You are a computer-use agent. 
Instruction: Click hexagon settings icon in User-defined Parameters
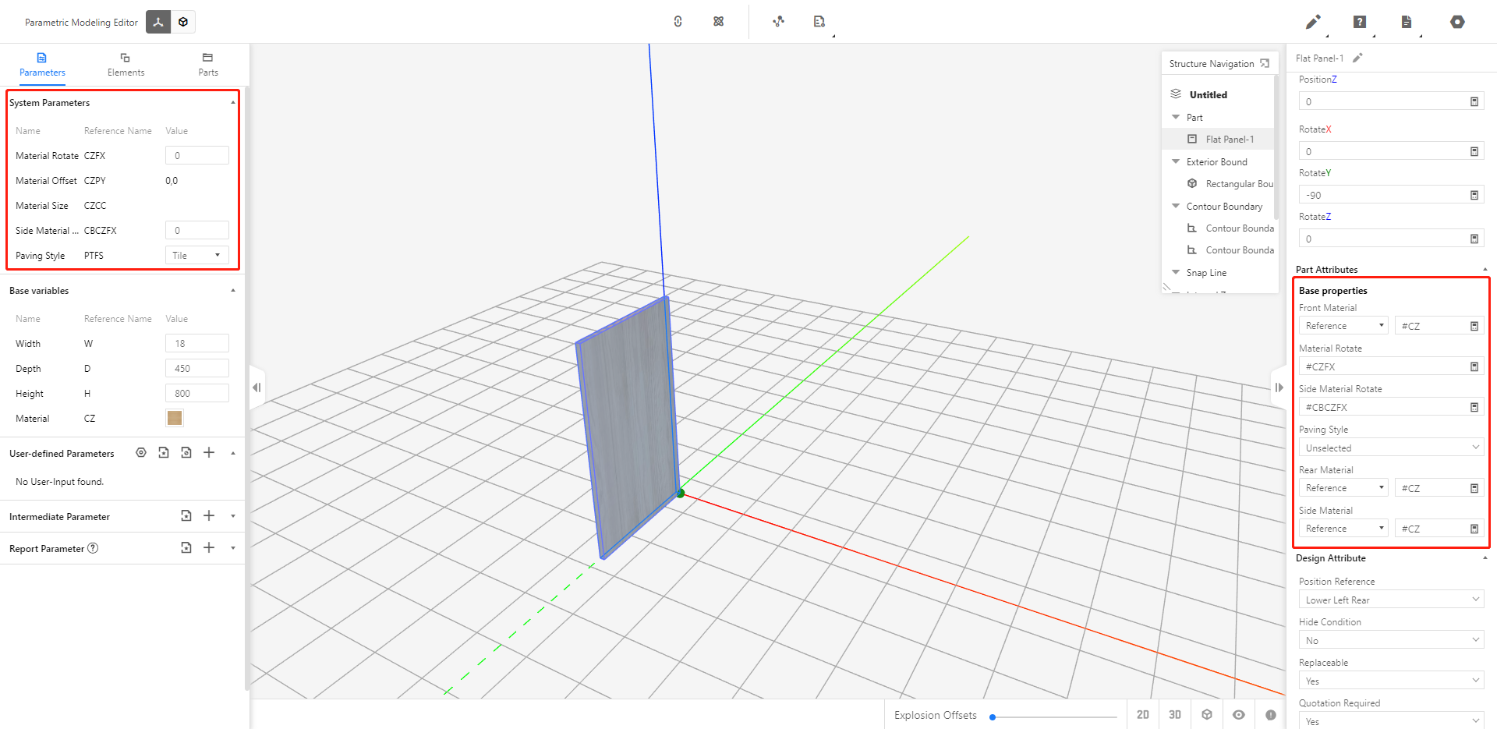click(x=141, y=453)
